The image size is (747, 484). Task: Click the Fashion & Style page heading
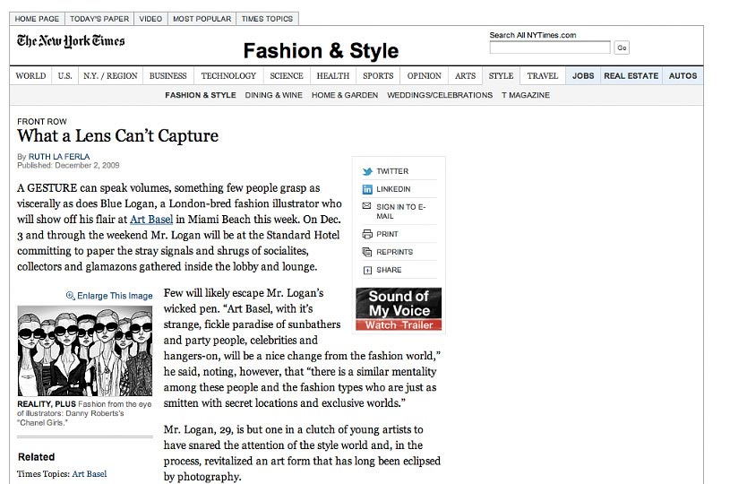[321, 50]
